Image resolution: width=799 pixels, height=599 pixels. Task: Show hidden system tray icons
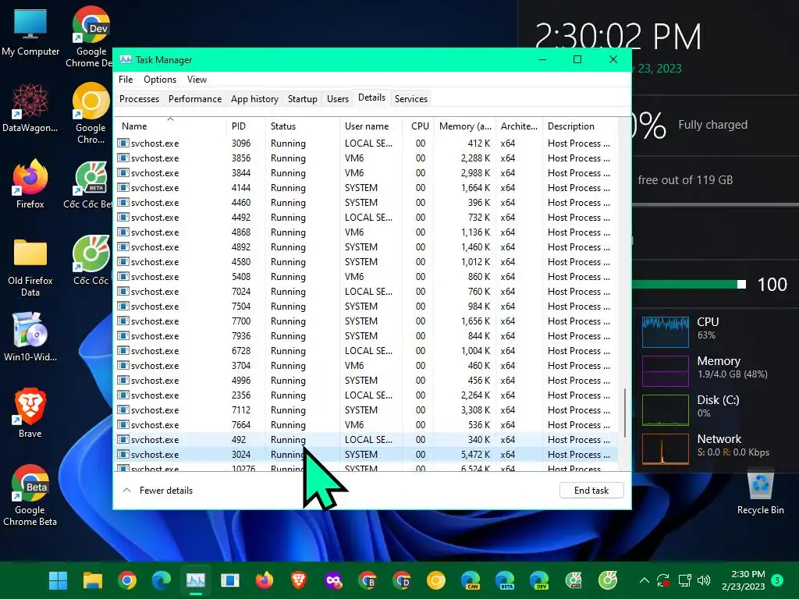point(644,580)
